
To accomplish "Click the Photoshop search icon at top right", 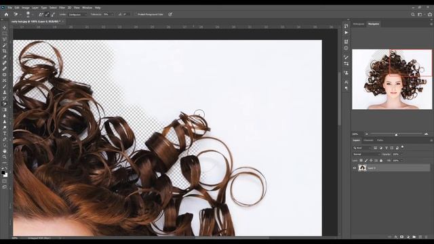I will [413, 14].
